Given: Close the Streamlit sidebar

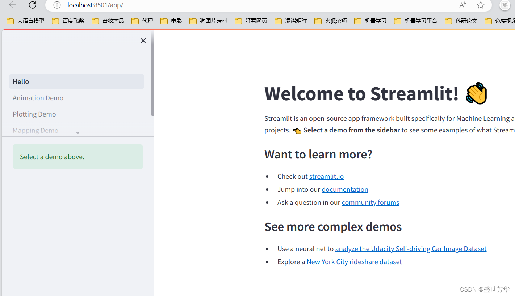Looking at the screenshot, I should point(143,41).
